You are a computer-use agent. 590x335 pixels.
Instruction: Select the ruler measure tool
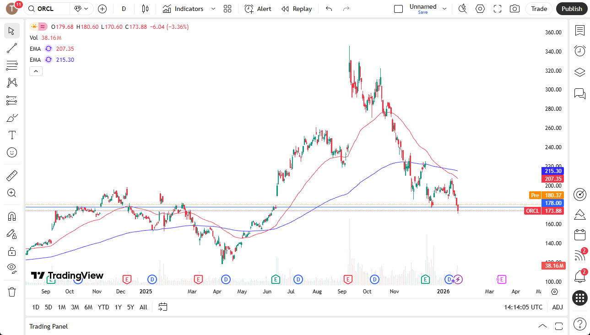[12, 175]
